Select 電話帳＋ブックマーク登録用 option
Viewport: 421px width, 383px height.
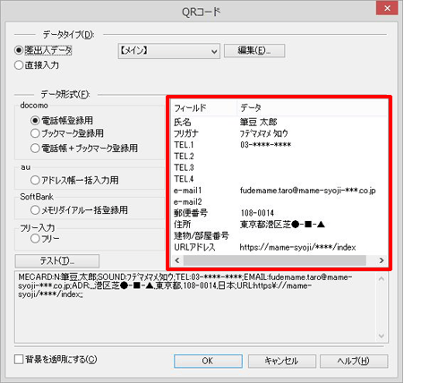point(35,148)
